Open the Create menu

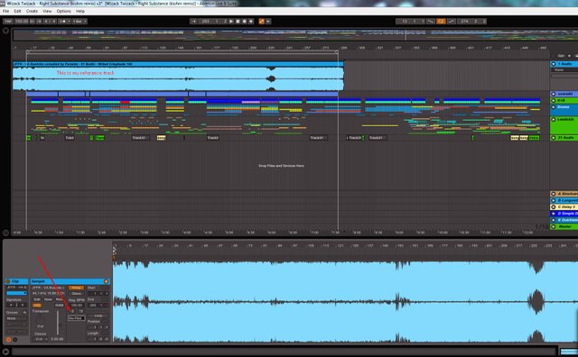[32, 11]
